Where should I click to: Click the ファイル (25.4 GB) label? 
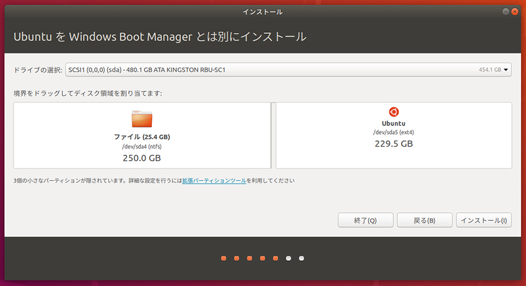(142, 137)
